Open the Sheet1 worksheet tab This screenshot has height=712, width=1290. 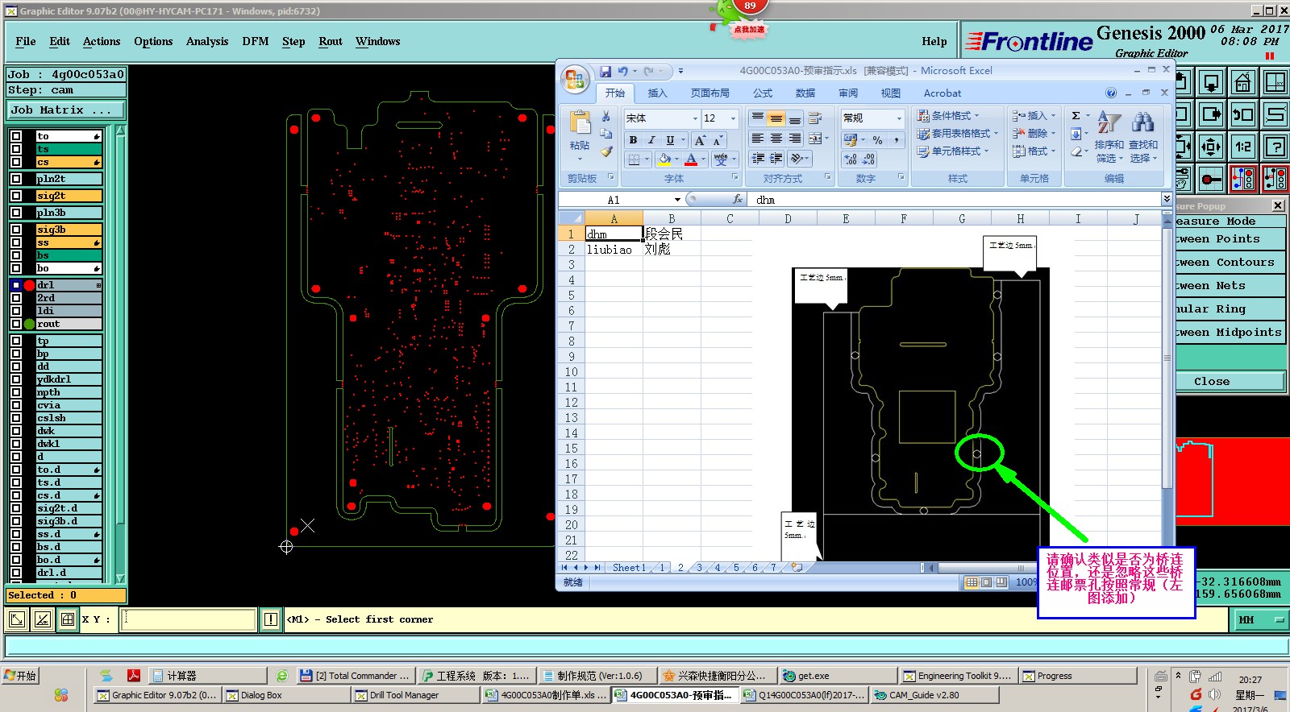(x=629, y=568)
